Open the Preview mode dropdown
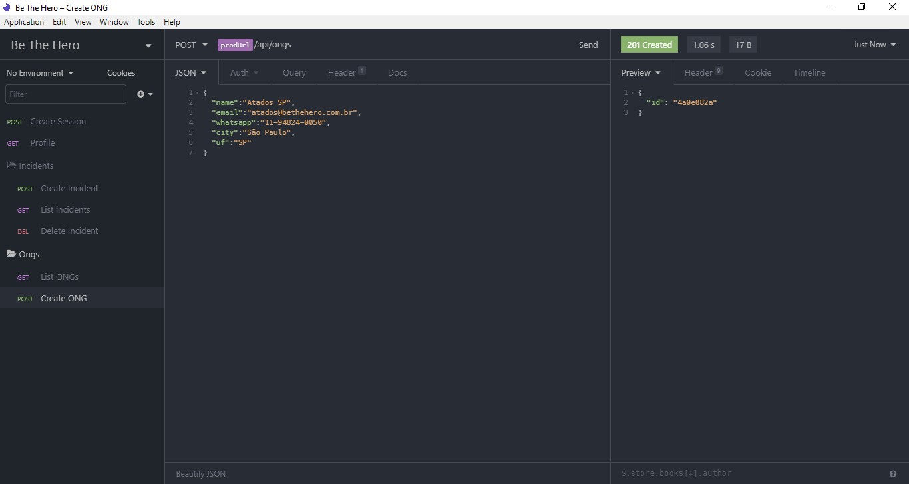This screenshot has height=484, width=909. (x=641, y=72)
